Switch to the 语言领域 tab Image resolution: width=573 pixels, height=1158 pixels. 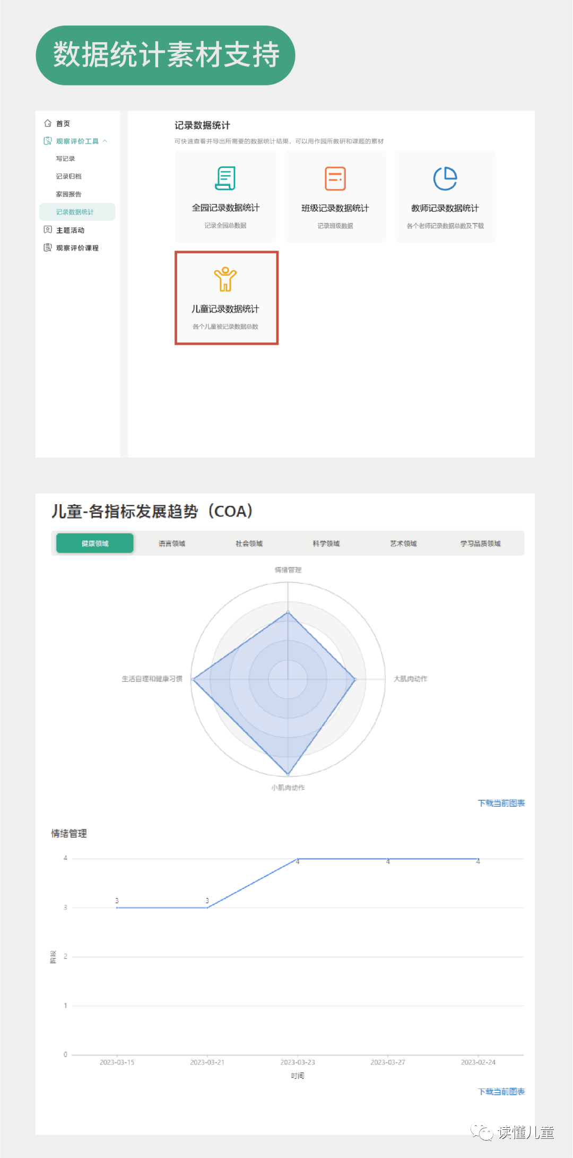tap(172, 543)
